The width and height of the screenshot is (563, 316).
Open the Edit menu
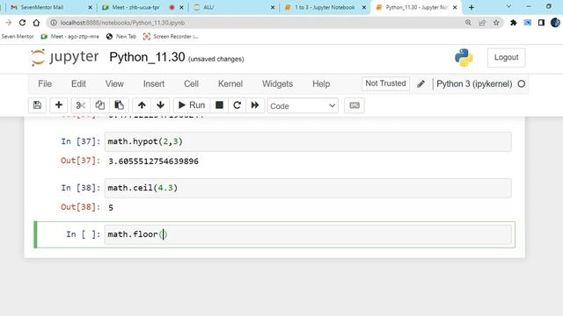coord(78,84)
